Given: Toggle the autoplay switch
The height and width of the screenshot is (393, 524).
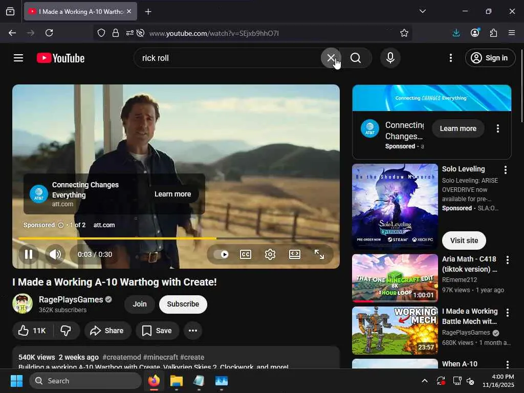Looking at the screenshot, I should point(221,254).
